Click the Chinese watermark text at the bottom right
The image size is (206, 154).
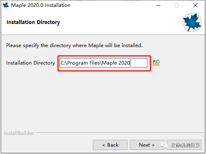185,145
